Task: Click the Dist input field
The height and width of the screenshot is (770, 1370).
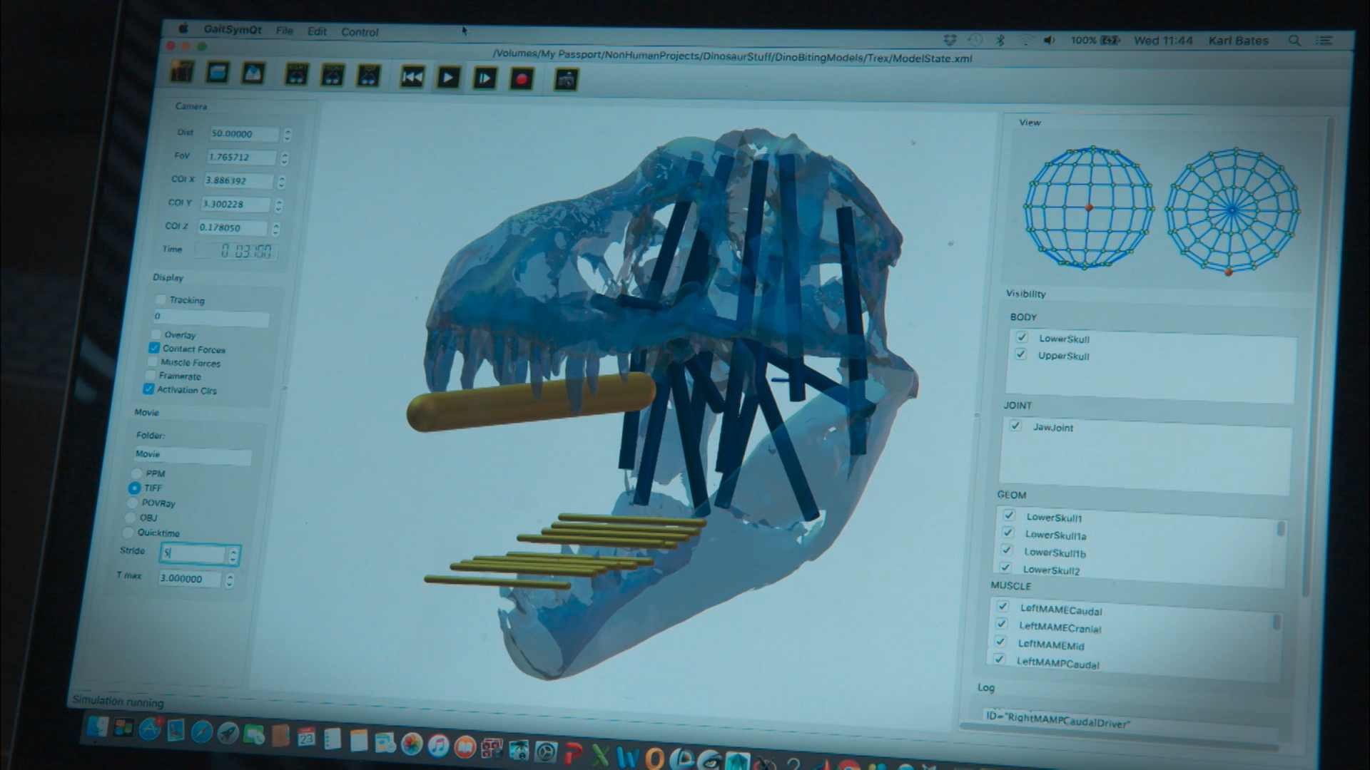Action: (244, 134)
